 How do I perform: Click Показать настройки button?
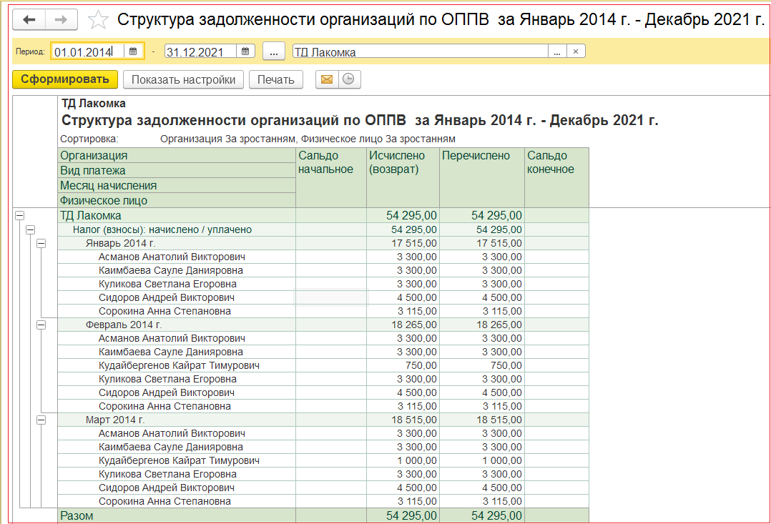pos(183,79)
